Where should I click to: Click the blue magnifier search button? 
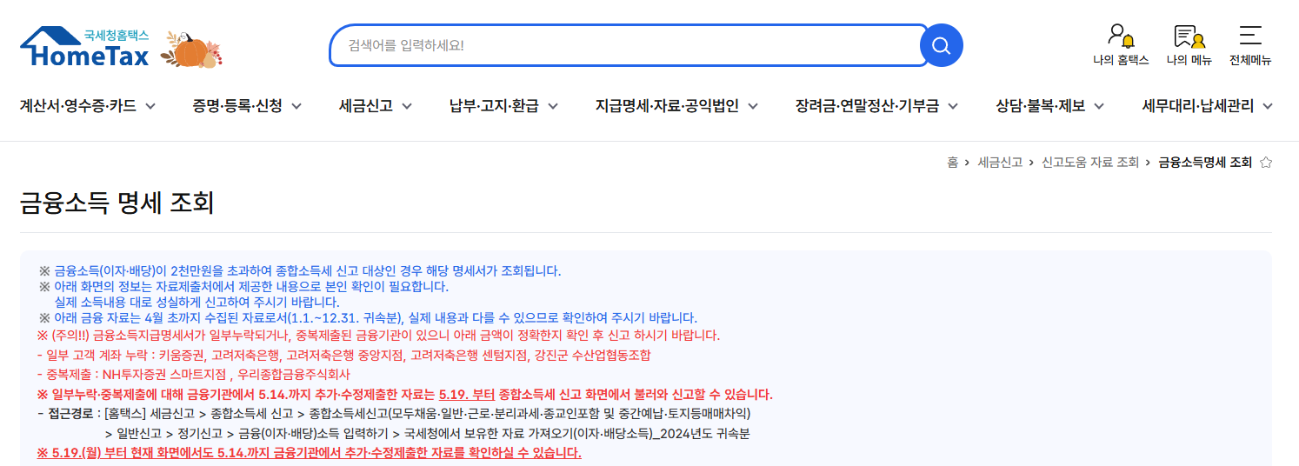(x=941, y=45)
